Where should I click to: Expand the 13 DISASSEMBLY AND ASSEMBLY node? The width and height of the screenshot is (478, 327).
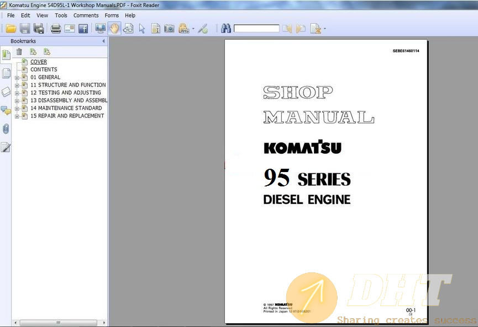pyautogui.click(x=17, y=101)
